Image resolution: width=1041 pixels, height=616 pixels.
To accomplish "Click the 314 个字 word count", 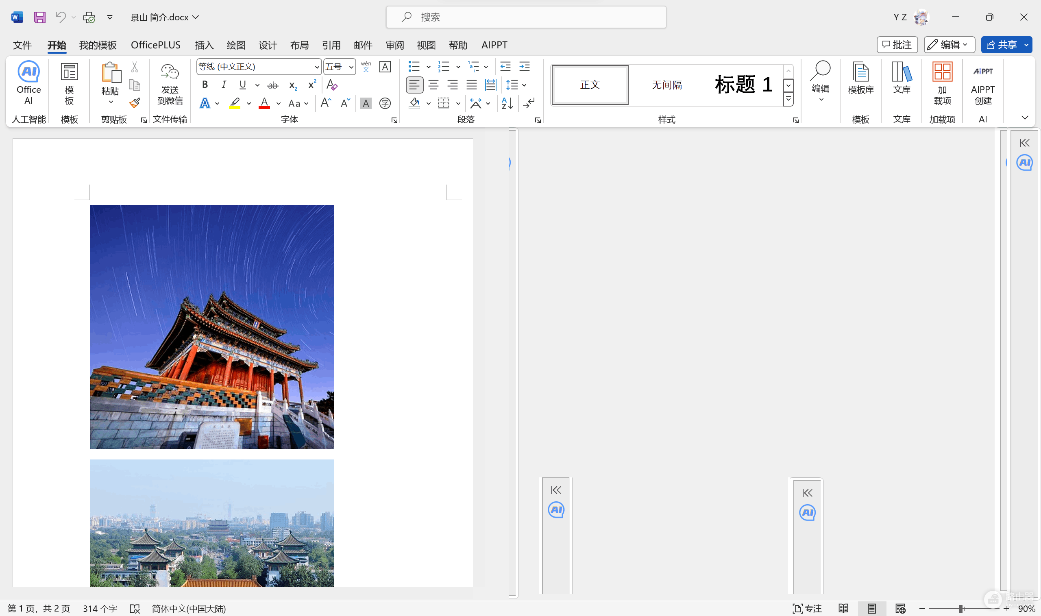I will 100,609.
